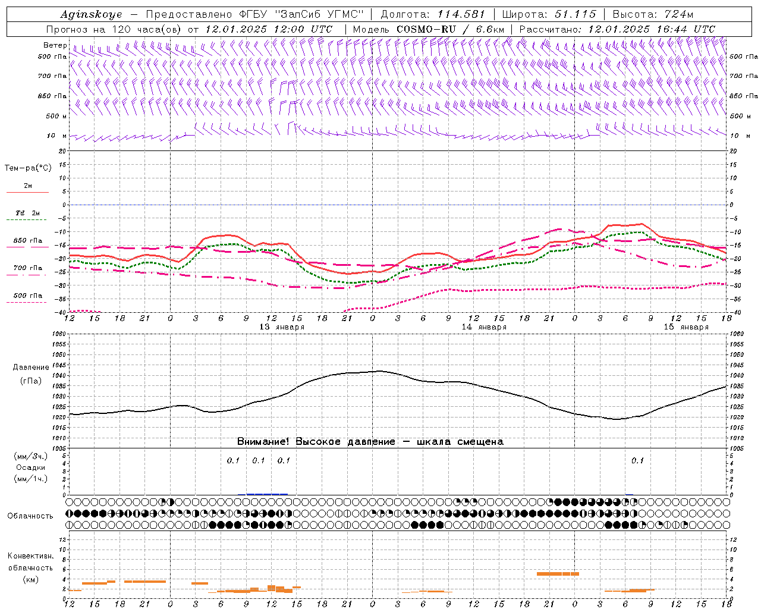The height and width of the screenshot is (609, 761).
Task: Click the longitude value "Долгота: 114.581"
Action: [433, 14]
